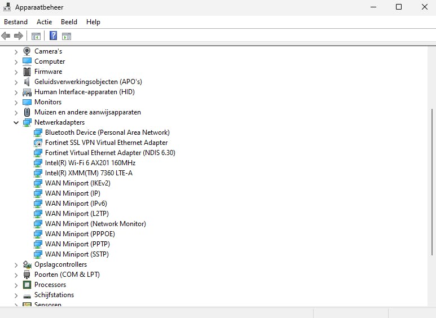
Task: Open the Bestand menu
Action: click(16, 22)
